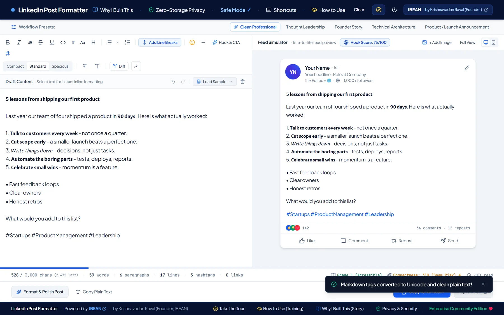
Task: Click + Add Image in the simulator
Action: coord(437,42)
